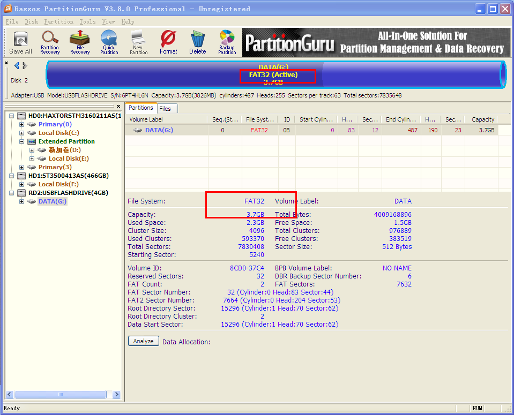Click FAT32 cell in partitions table

click(259, 130)
